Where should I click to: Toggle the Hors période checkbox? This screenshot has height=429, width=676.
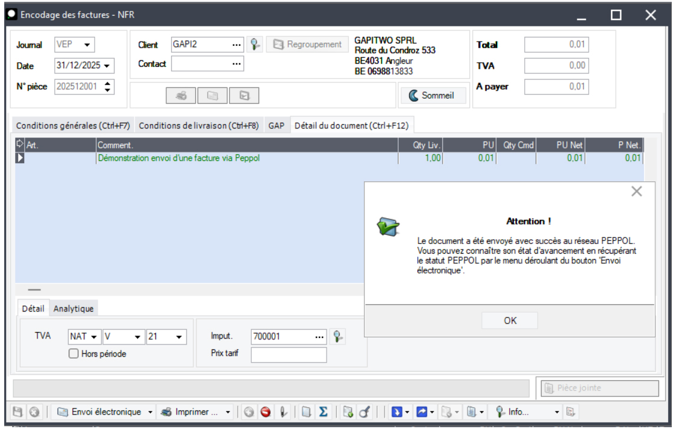[74, 354]
